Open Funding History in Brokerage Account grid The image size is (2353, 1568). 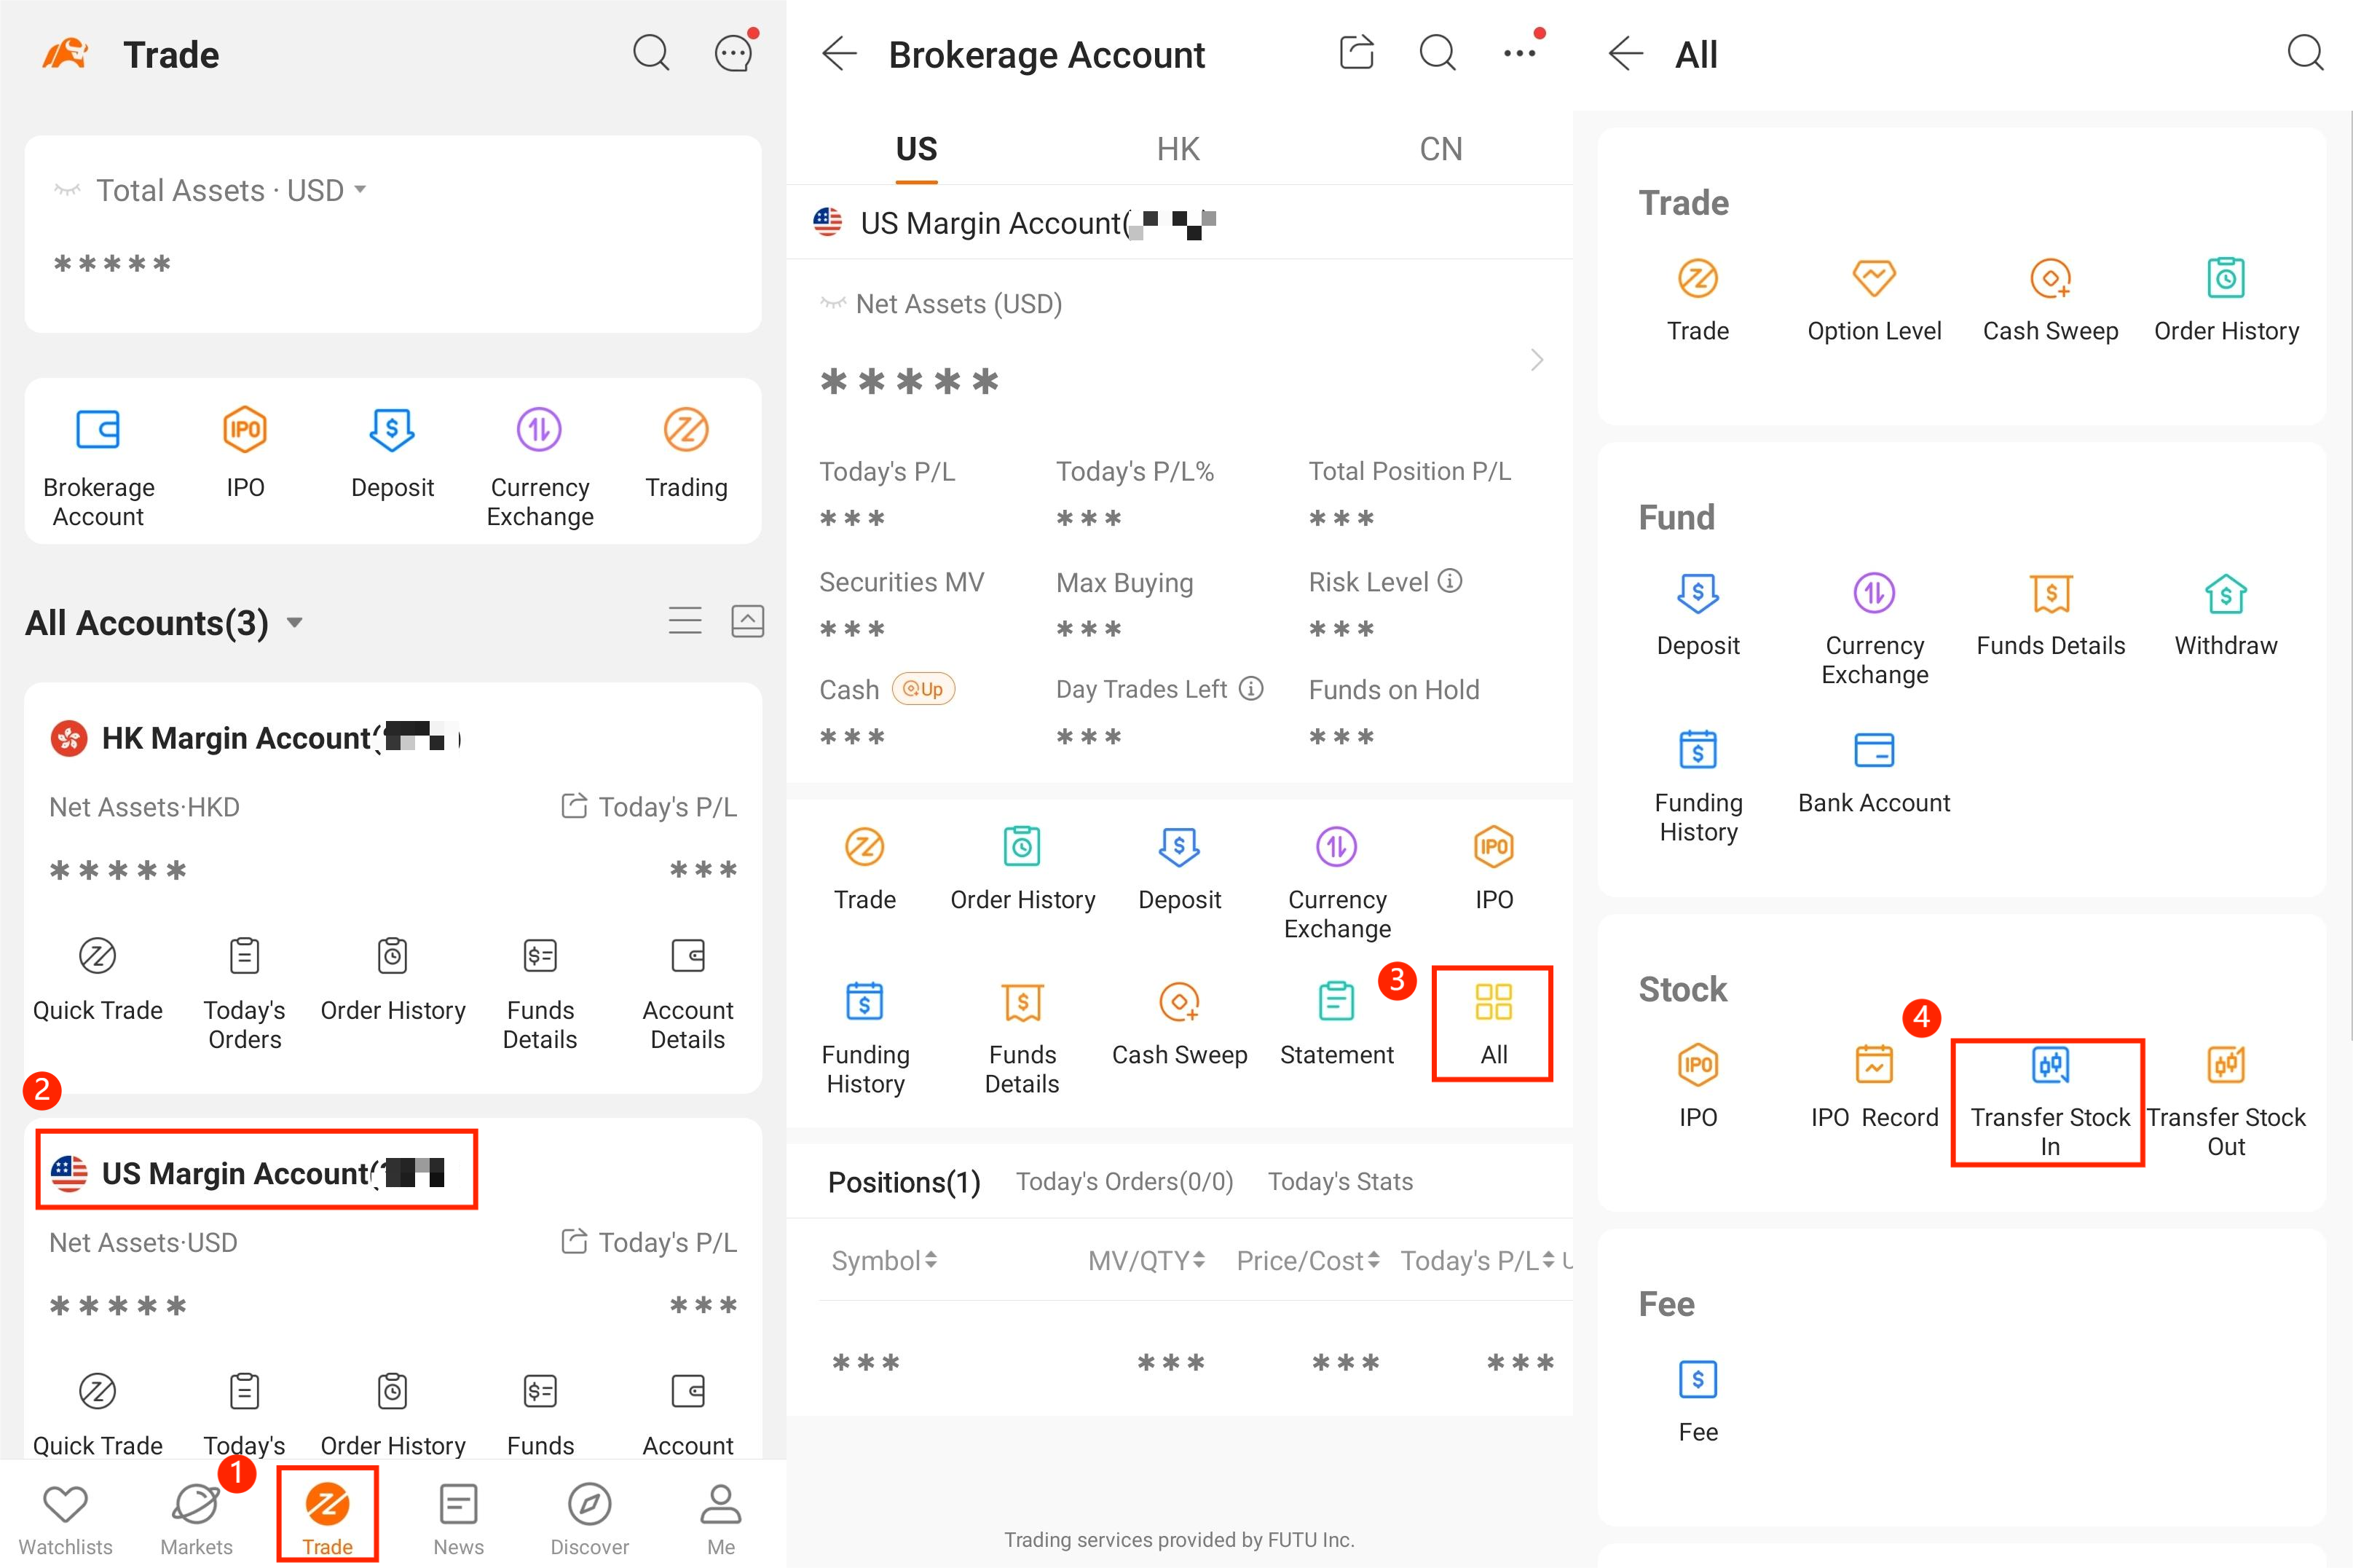pos(865,1038)
